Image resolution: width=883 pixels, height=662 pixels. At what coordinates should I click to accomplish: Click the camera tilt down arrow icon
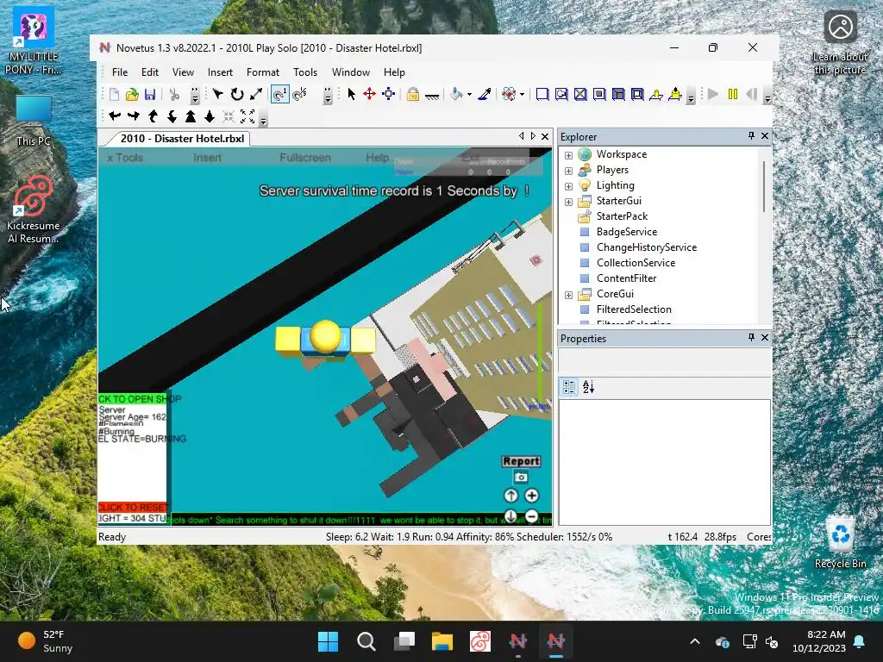172,116
